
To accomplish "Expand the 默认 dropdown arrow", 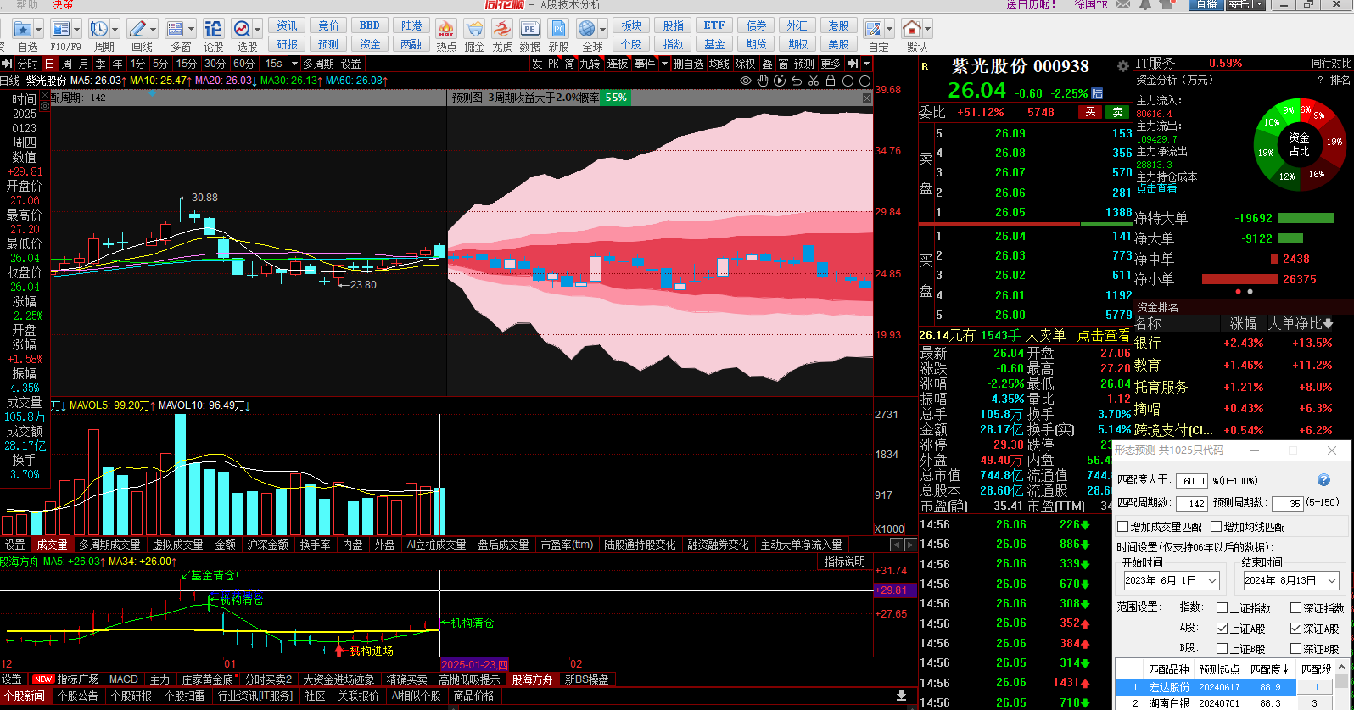I will (x=927, y=29).
